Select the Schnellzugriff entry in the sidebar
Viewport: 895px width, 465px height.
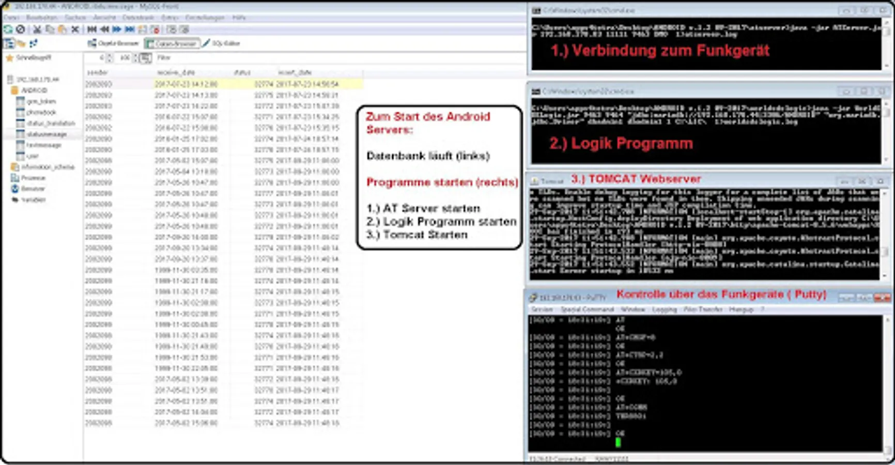pos(34,58)
